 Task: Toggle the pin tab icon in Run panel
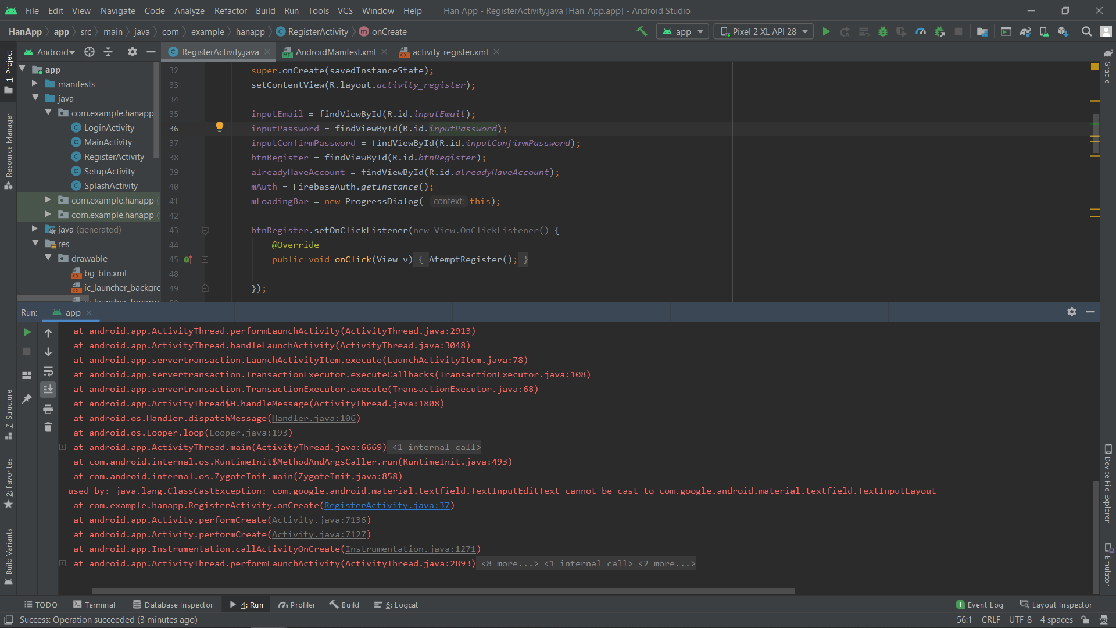pyautogui.click(x=27, y=398)
